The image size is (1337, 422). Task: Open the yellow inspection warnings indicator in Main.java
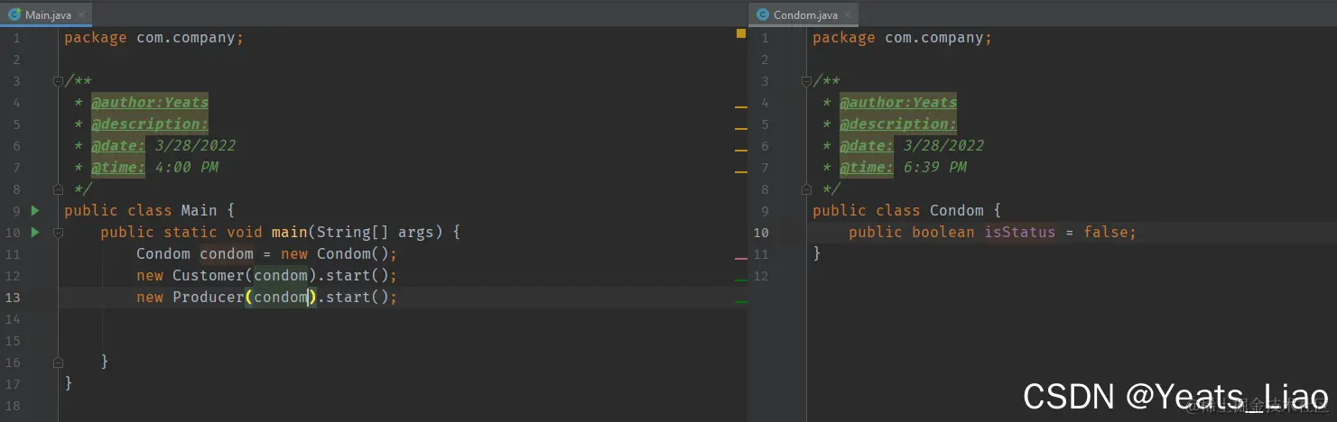tap(741, 33)
